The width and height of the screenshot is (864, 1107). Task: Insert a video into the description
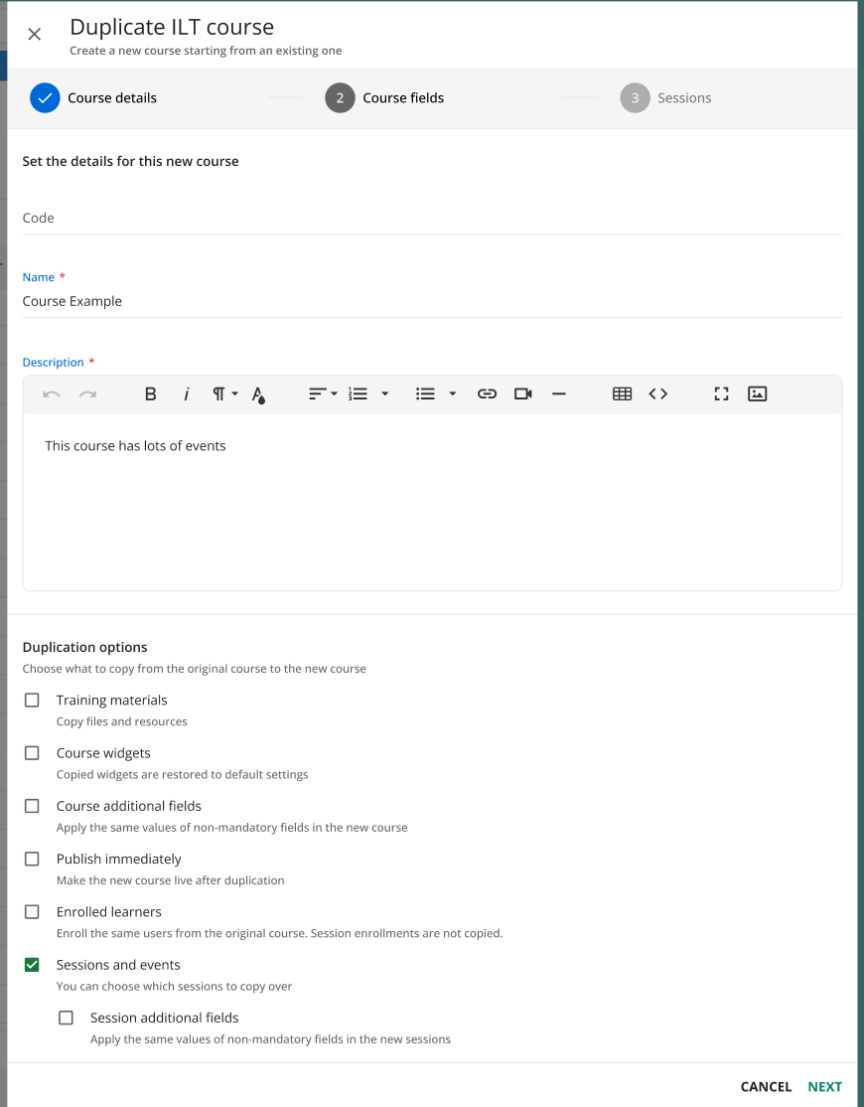point(523,394)
